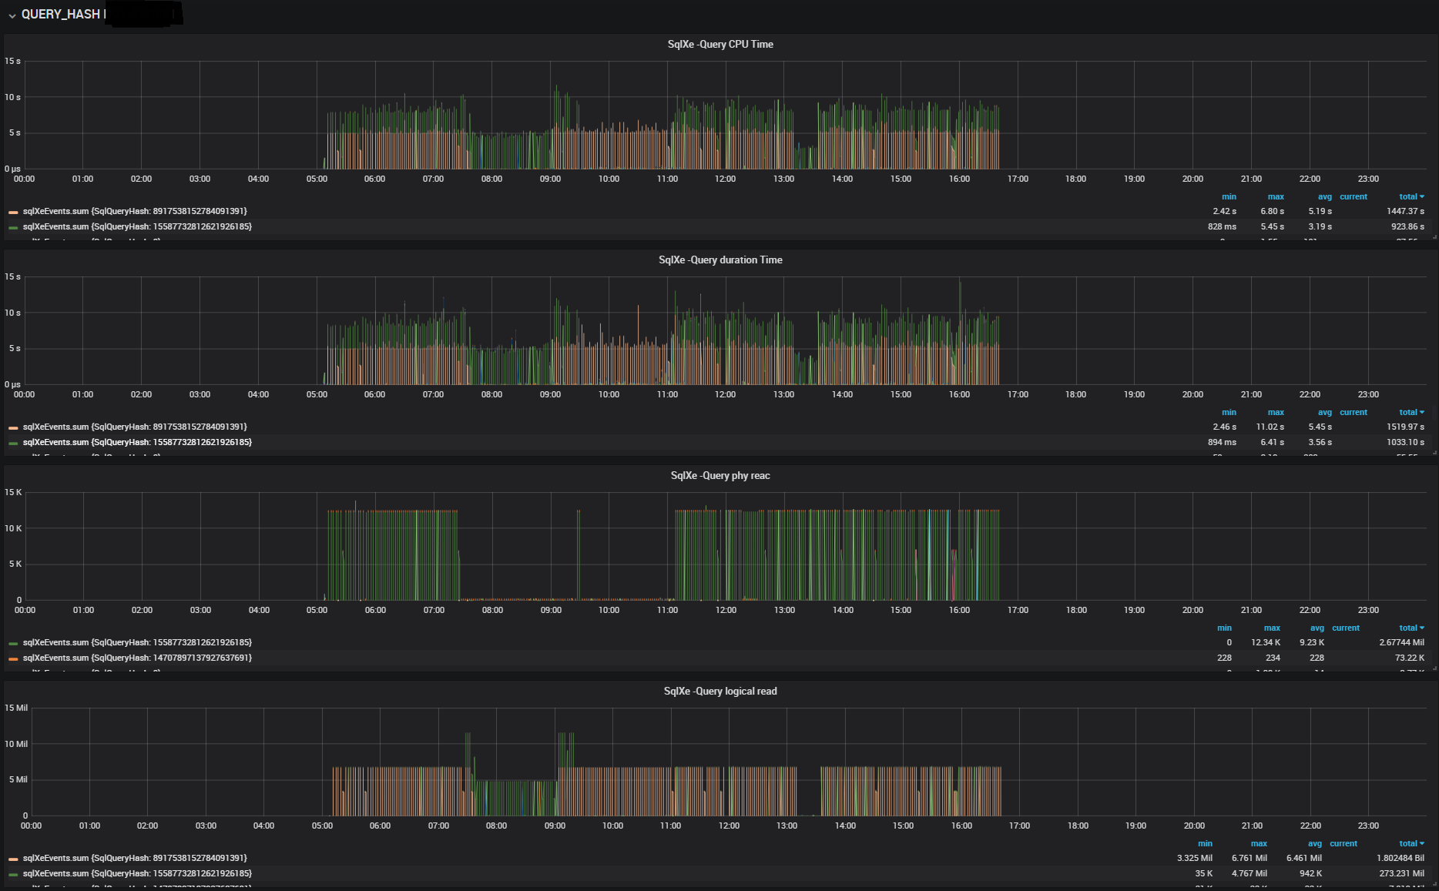Viewport: 1439px width, 891px height.
Task: Click the orange legend marker for hash 14707897137927637691
Action: (x=12, y=658)
